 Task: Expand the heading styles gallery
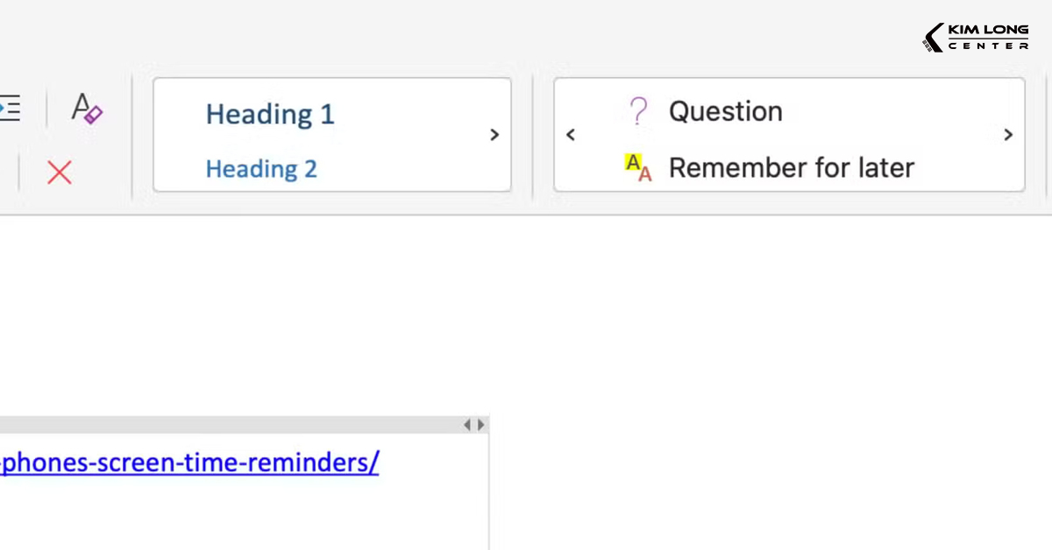coord(494,135)
